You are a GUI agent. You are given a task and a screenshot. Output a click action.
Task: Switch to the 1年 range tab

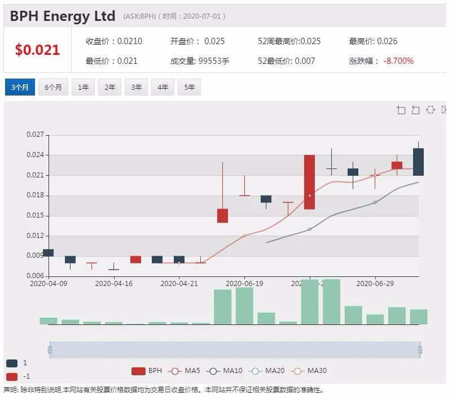click(83, 87)
